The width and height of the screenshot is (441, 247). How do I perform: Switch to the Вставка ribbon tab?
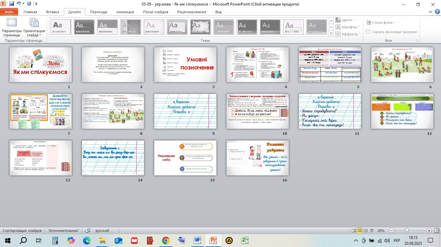tap(52, 12)
